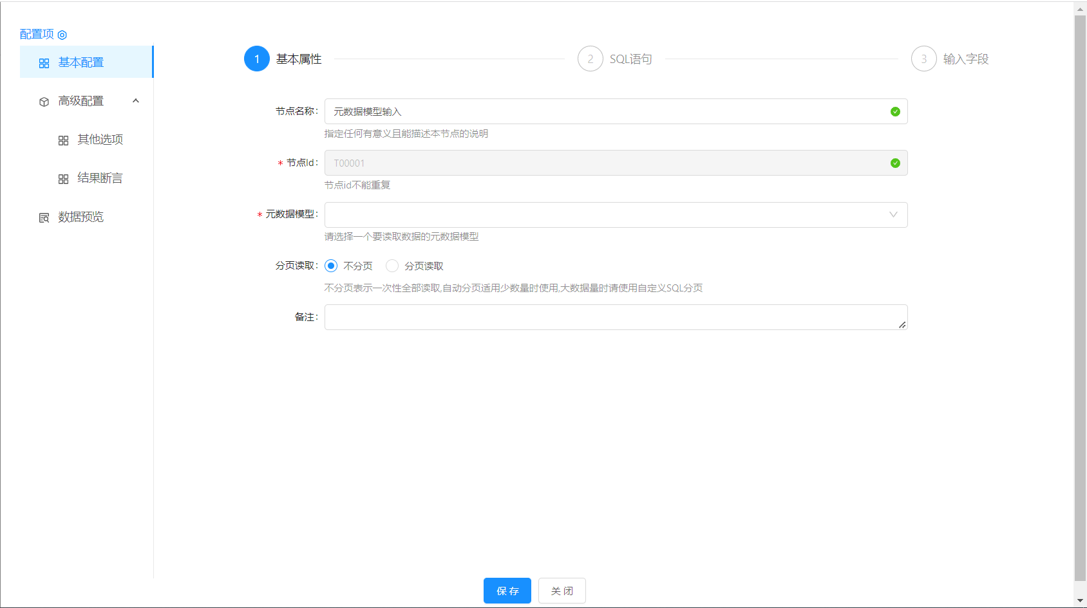Open the 元数据模型 dropdown
Image resolution: width=1087 pixels, height=608 pixels.
[615, 215]
